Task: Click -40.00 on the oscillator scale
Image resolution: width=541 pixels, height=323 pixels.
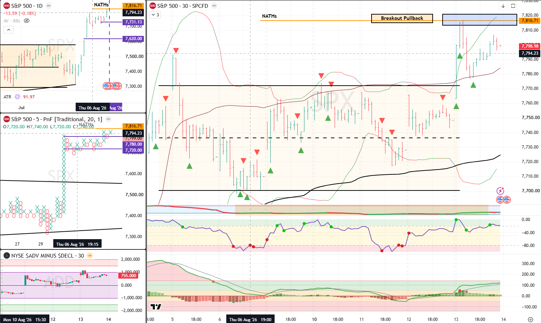Action: [x=528, y=233]
